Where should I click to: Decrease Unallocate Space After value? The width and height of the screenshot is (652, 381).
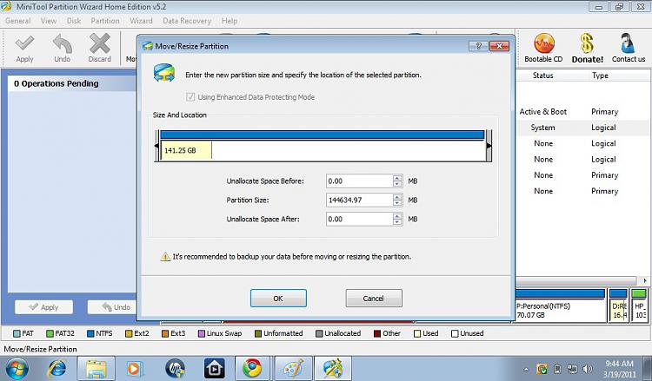pyautogui.click(x=397, y=222)
